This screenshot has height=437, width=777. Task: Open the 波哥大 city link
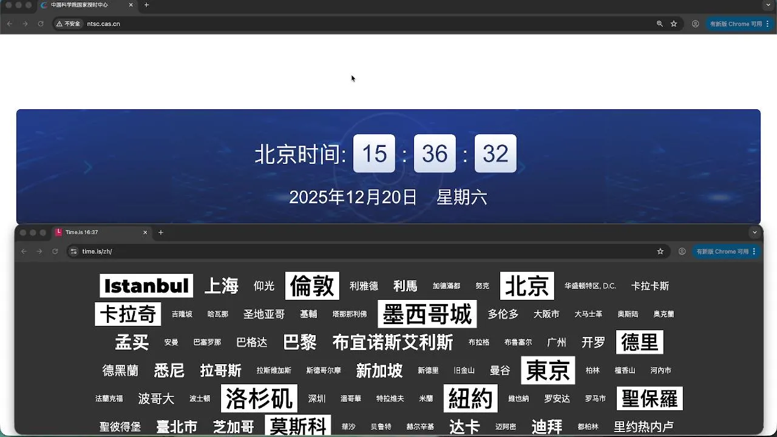pos(156,399)
